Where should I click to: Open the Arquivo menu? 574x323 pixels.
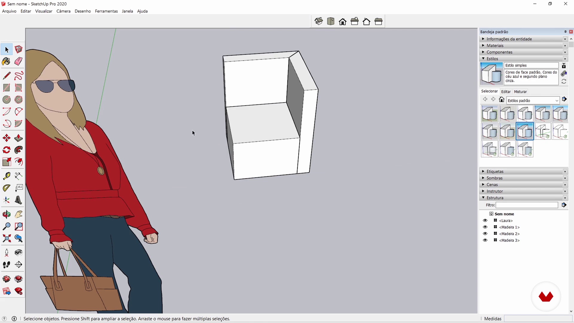tap(9, 11)
